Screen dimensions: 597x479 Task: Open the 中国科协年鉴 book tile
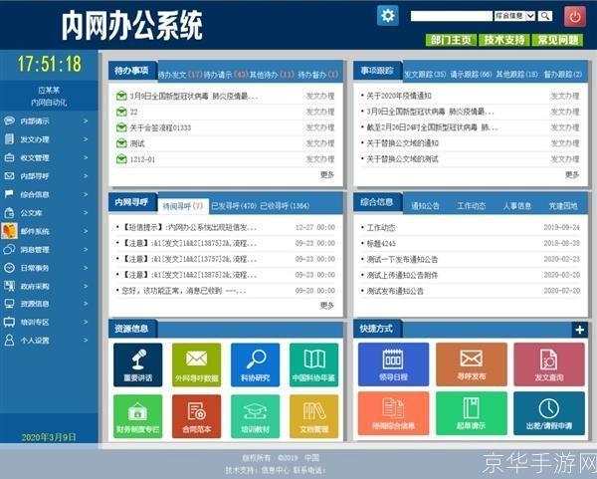pyautogui.click(x=314, y=364)
